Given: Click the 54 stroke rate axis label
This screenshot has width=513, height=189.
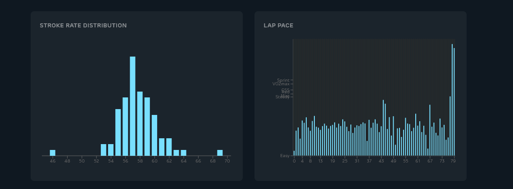Looking at the screenshot, I should pyautogui.click(x=111, y=161).
